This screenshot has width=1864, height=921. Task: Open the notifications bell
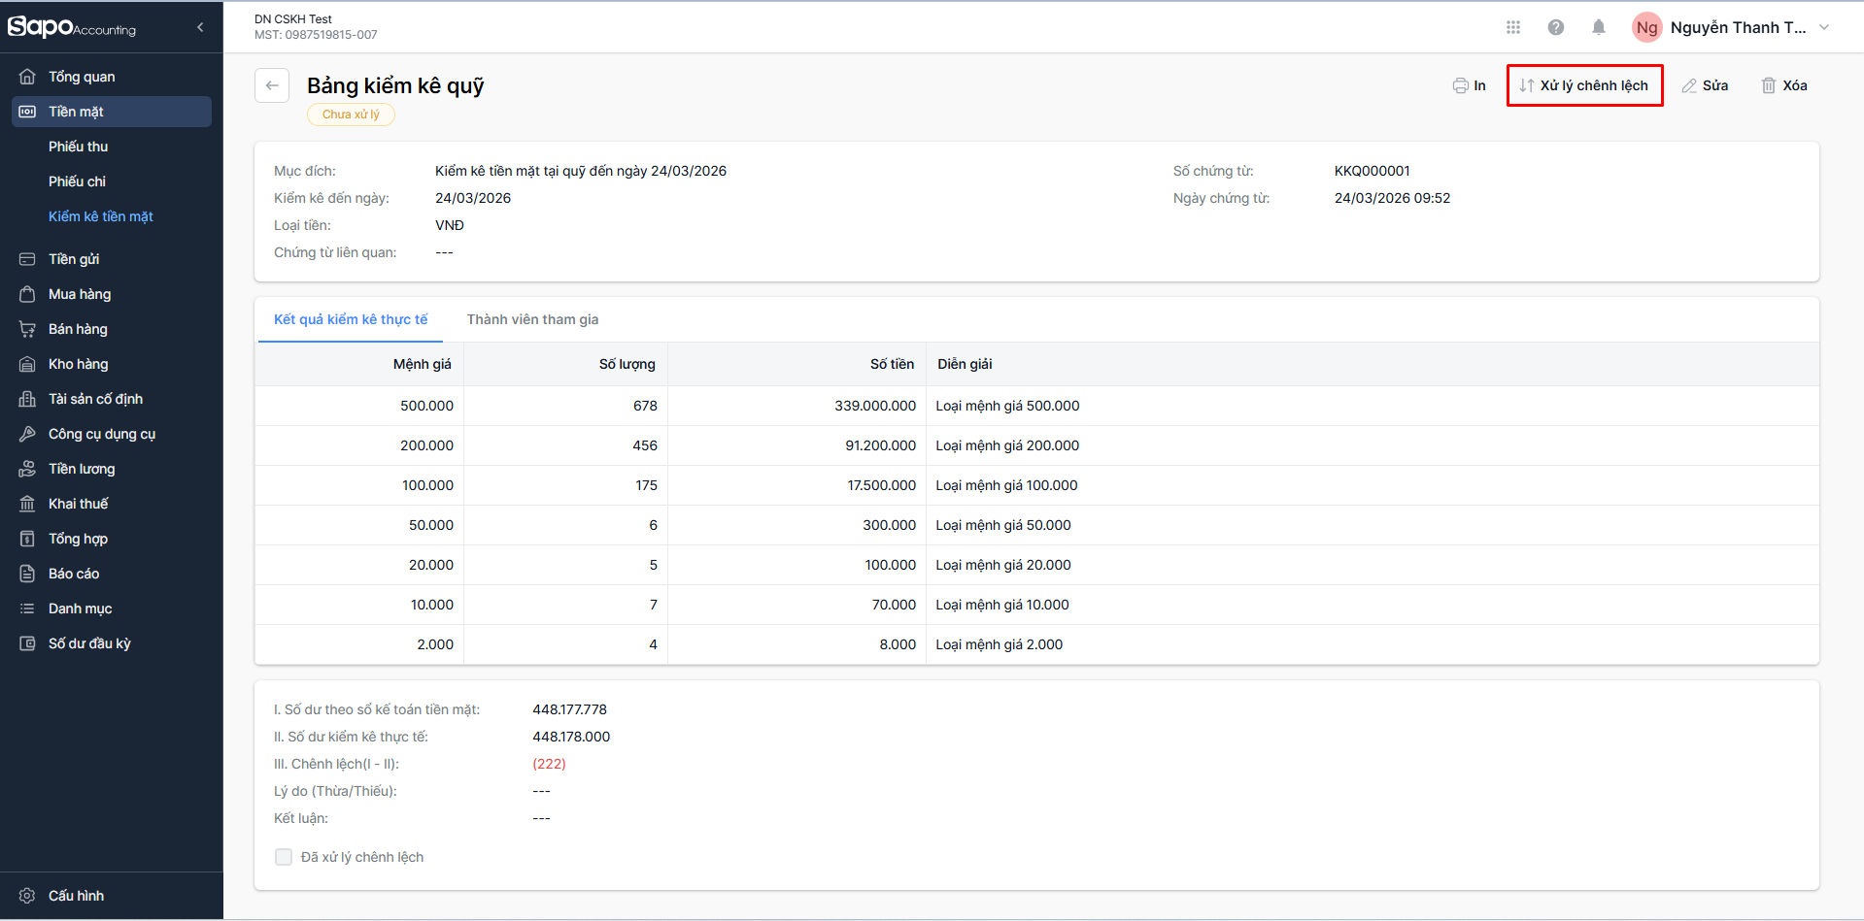[x=1598, y=27]
